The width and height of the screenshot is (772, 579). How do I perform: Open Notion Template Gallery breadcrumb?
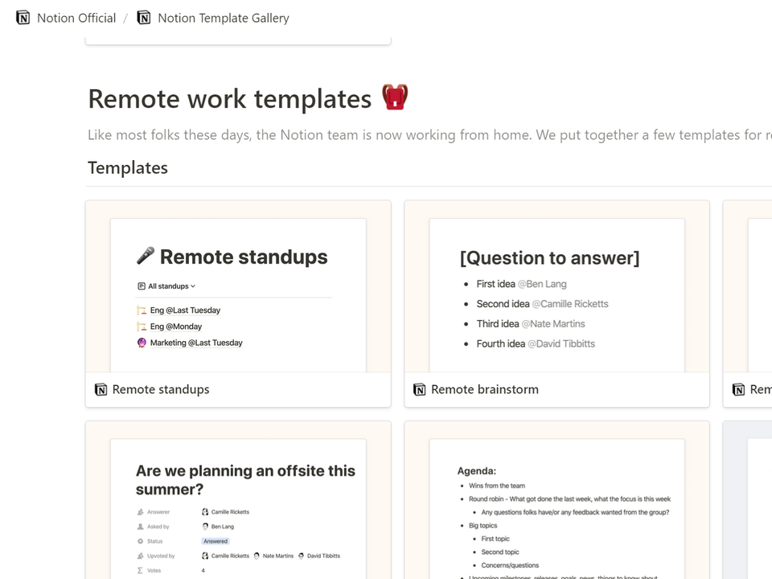(224, 18)
